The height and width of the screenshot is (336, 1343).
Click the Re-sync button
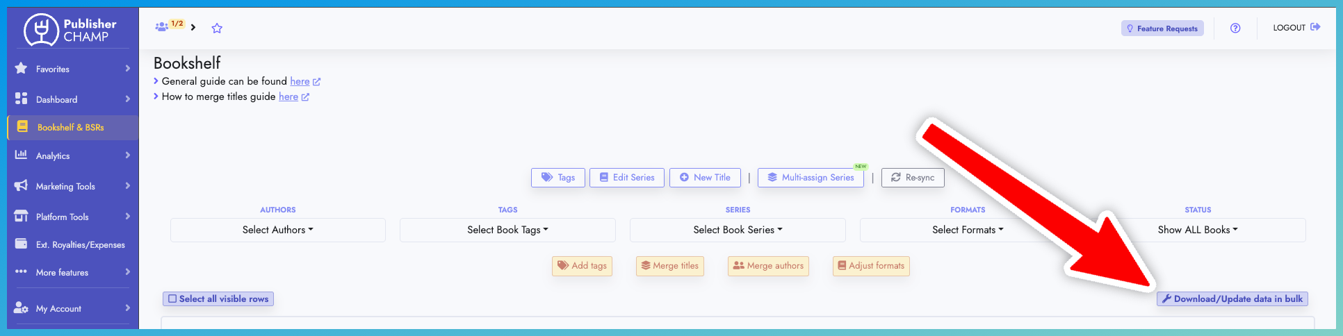(912, 178)
